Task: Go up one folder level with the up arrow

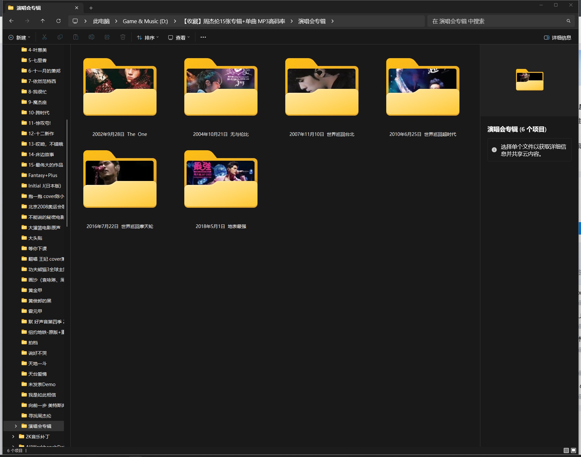Action: click(43, 21)
